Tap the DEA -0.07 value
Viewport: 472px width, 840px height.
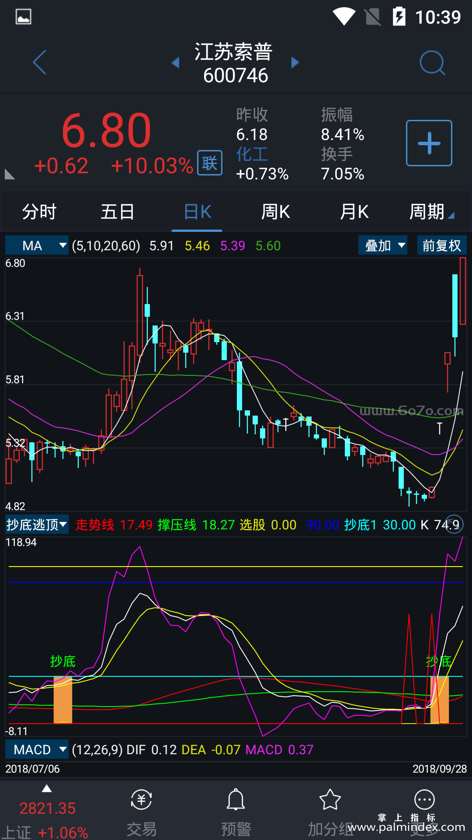(211, 749)
